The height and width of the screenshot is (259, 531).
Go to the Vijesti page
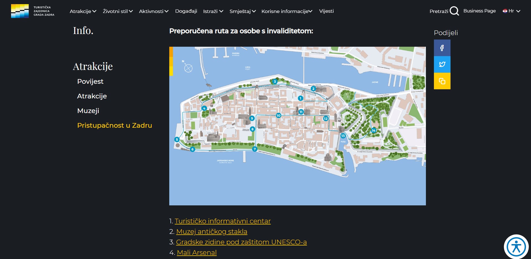point(326,11)
